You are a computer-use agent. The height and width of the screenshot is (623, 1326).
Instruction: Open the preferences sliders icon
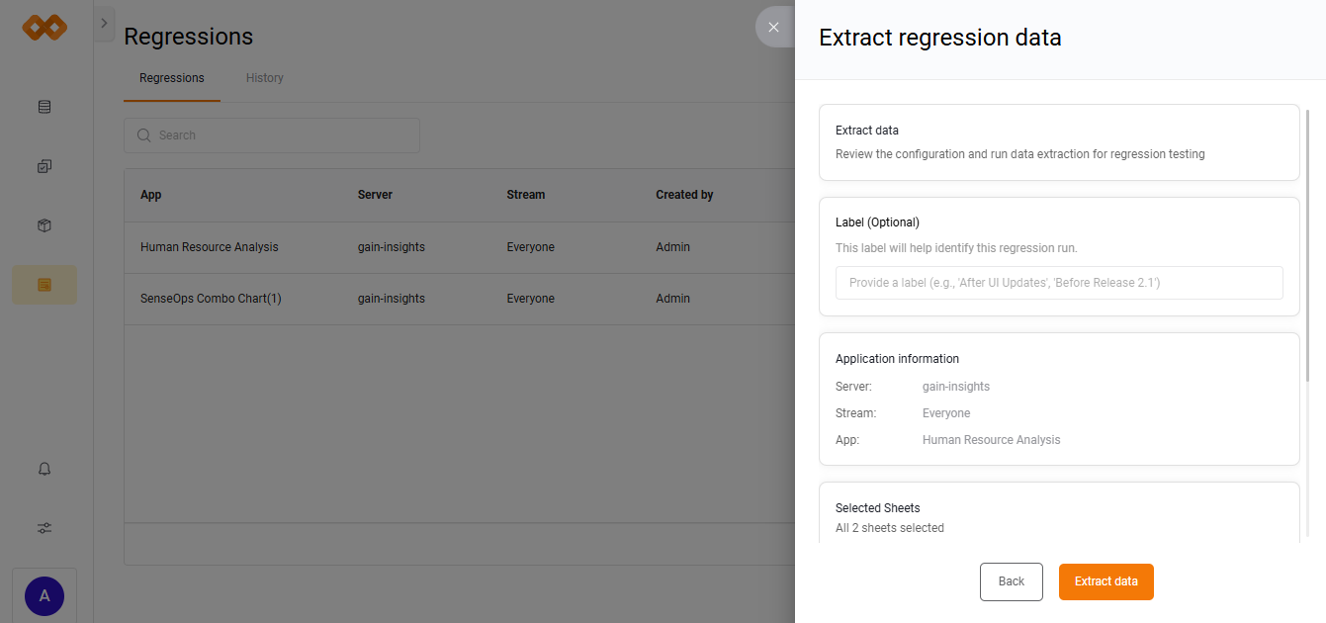(44, 527)
